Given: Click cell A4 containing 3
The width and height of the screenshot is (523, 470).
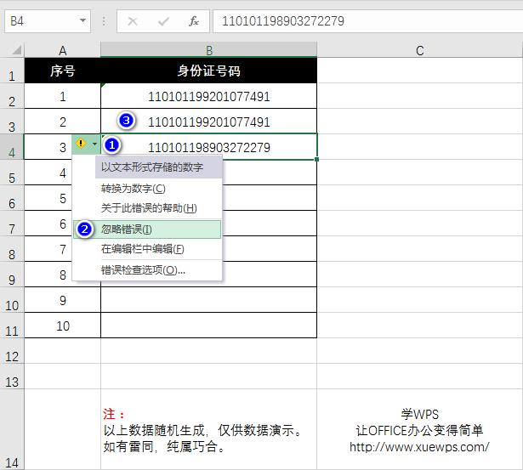Looking at the screenshot, I should pos(62,147).
